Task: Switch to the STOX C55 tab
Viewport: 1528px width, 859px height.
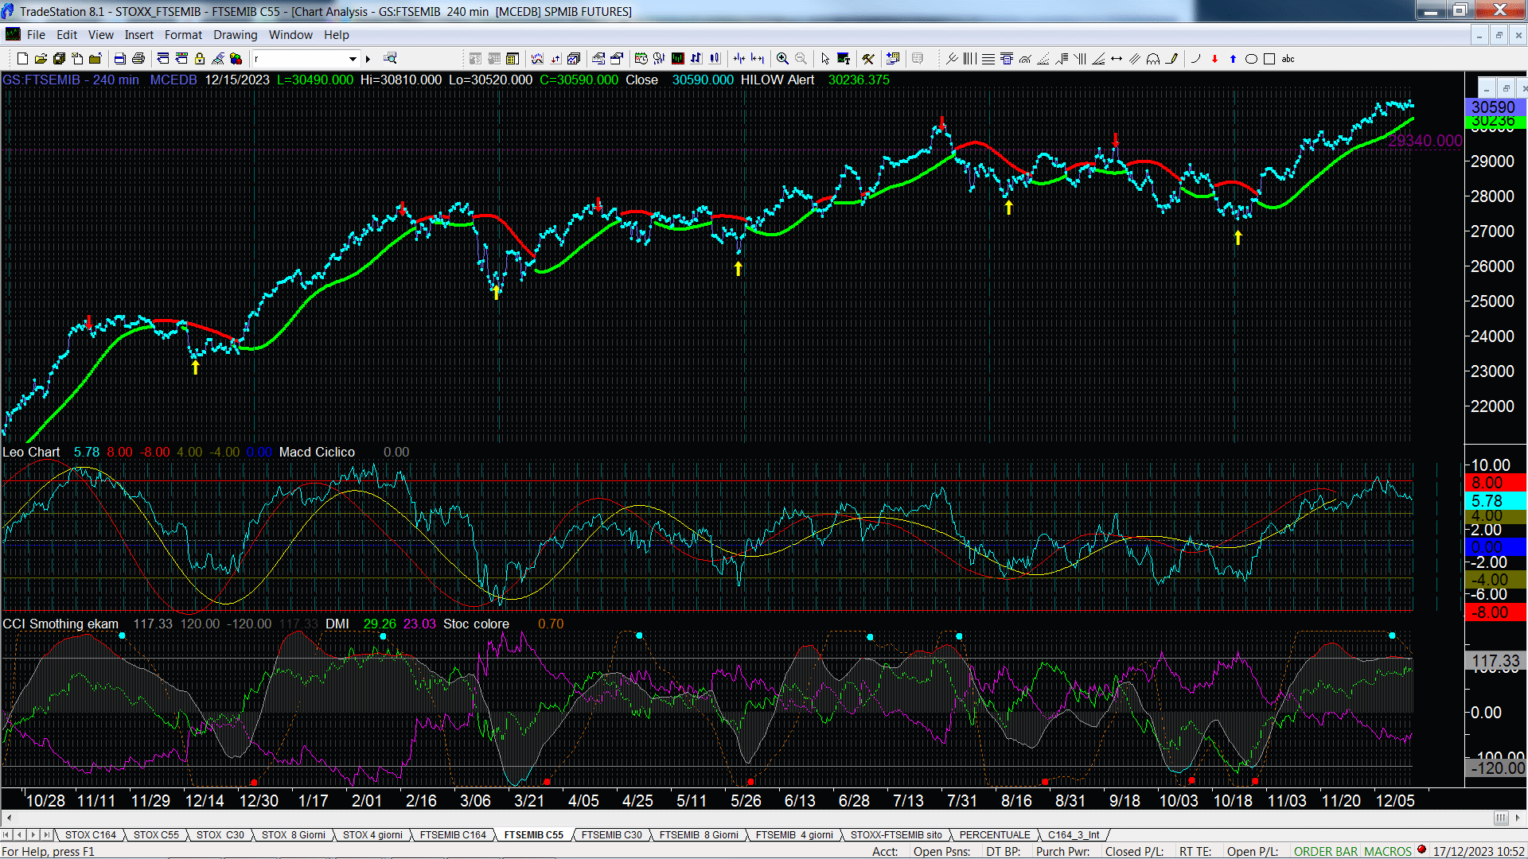Action: (156, 835)
